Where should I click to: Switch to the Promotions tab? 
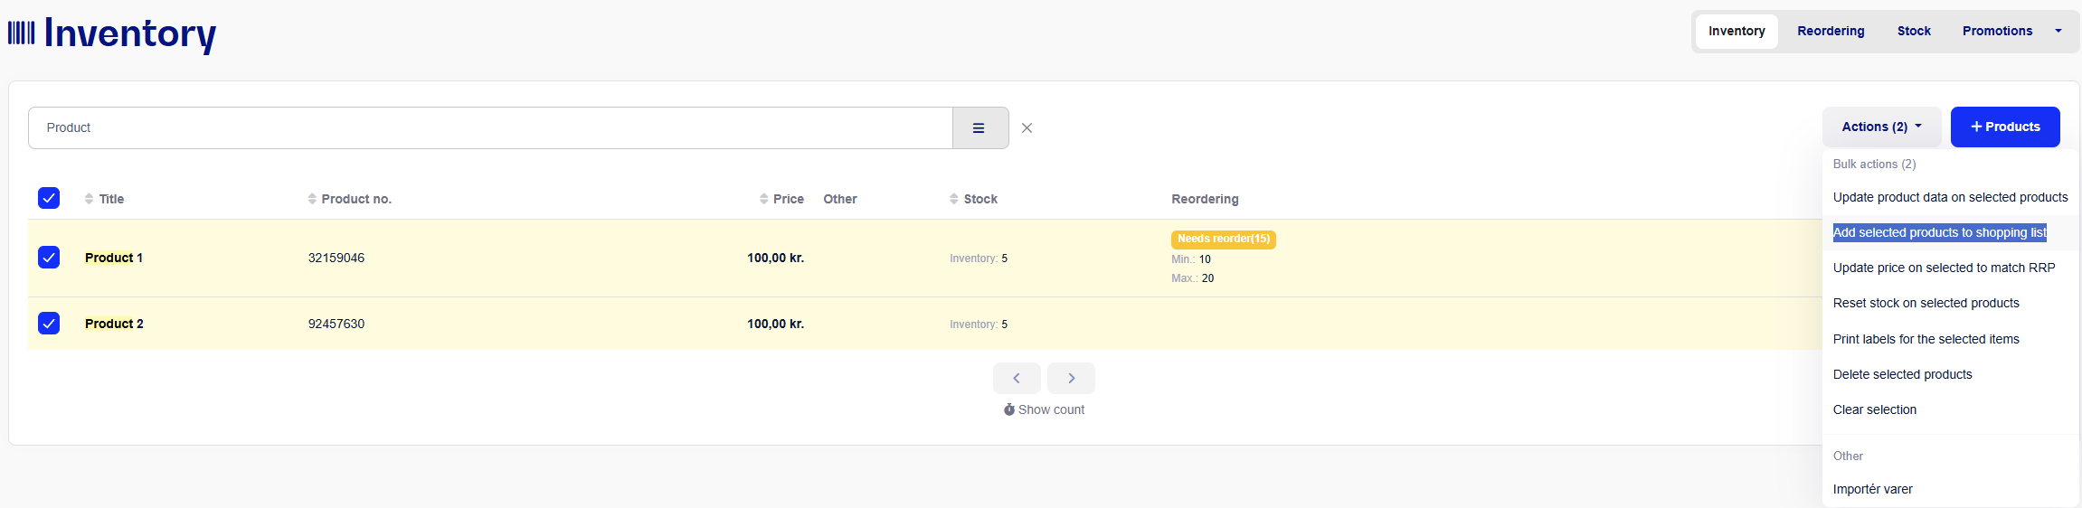tap(1997, 31)
